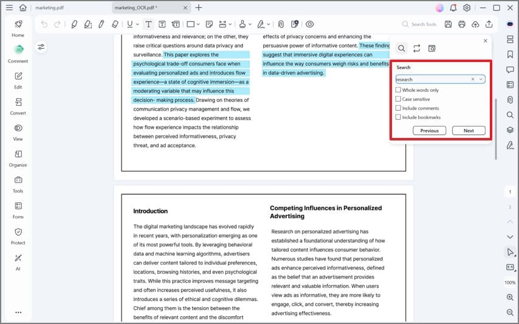Open the AI assistant robot icon

[x=510, y=24]
